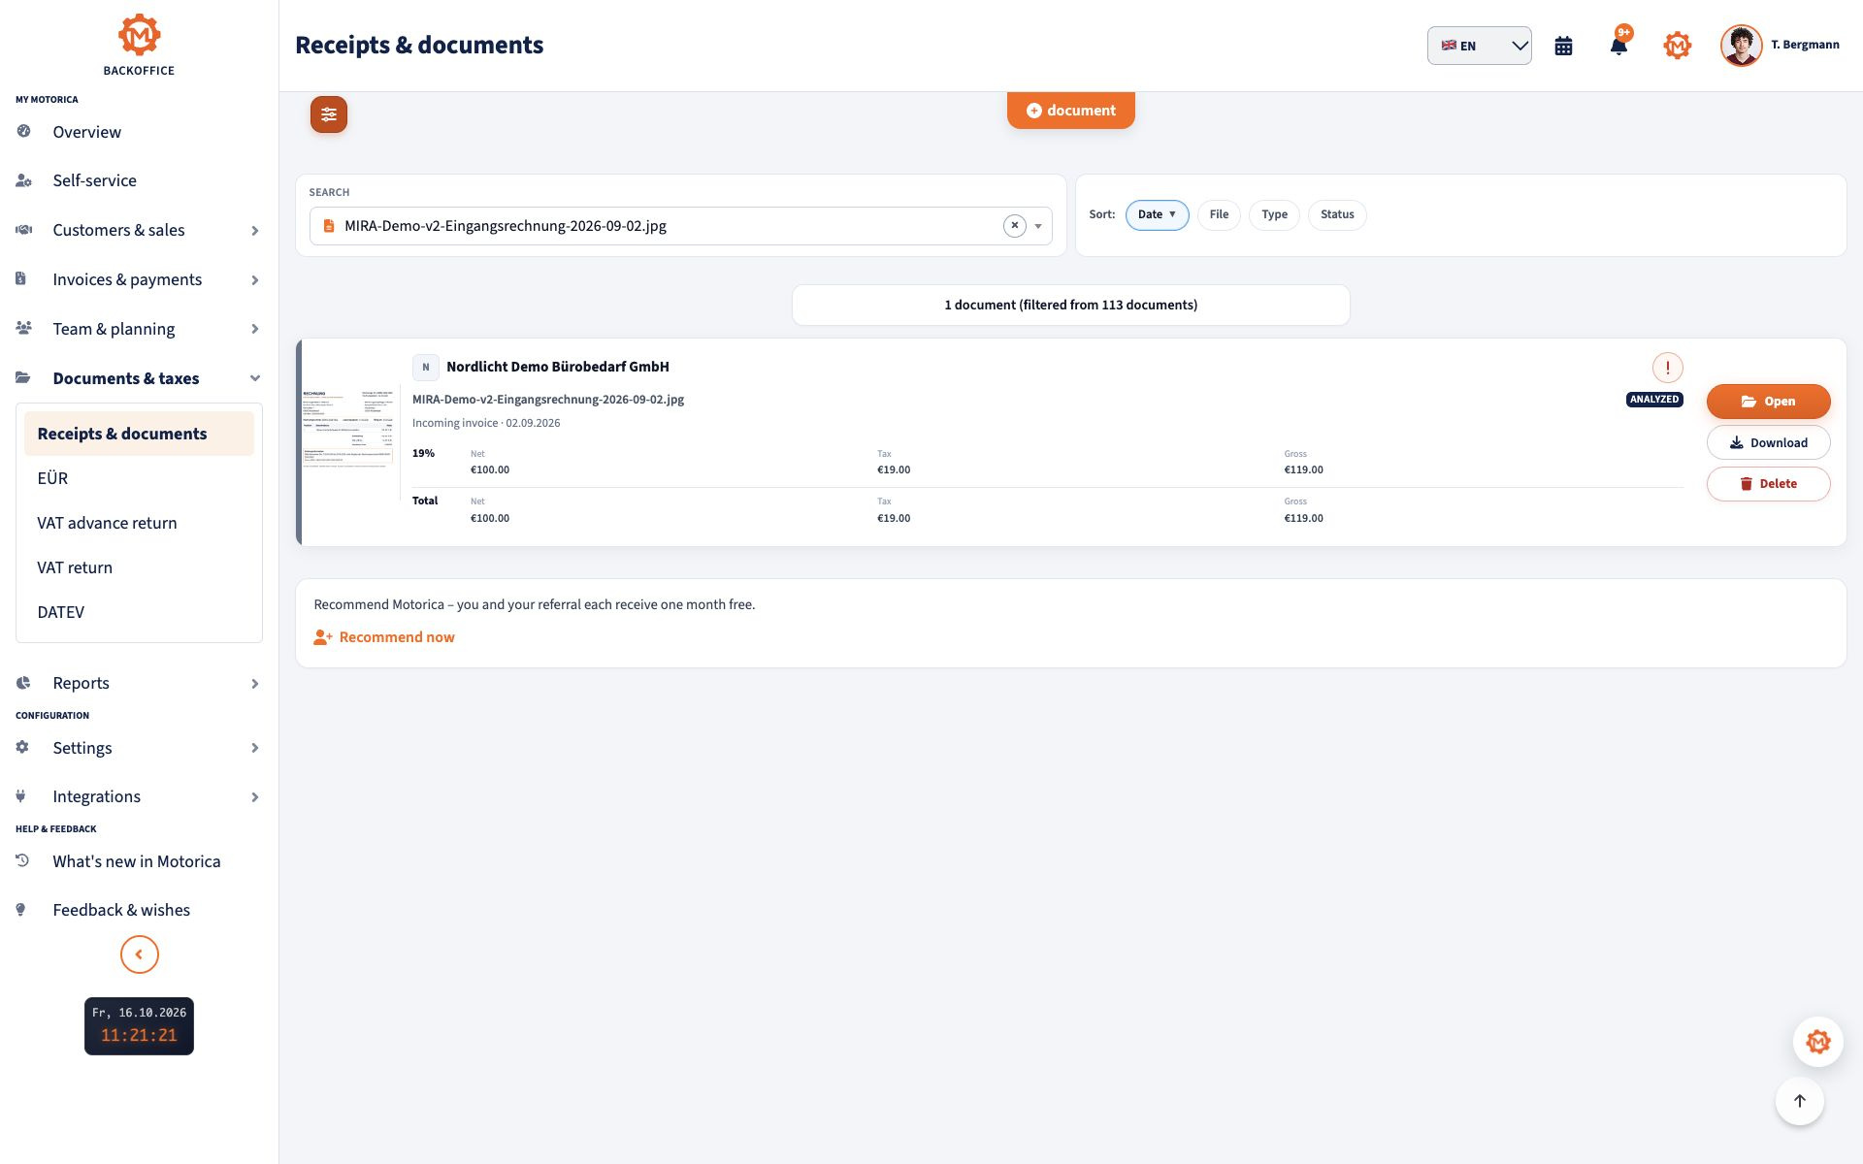
Task: Click the '1 document (filtered from 113 documents)' counter
Action: pos(1070,305)
